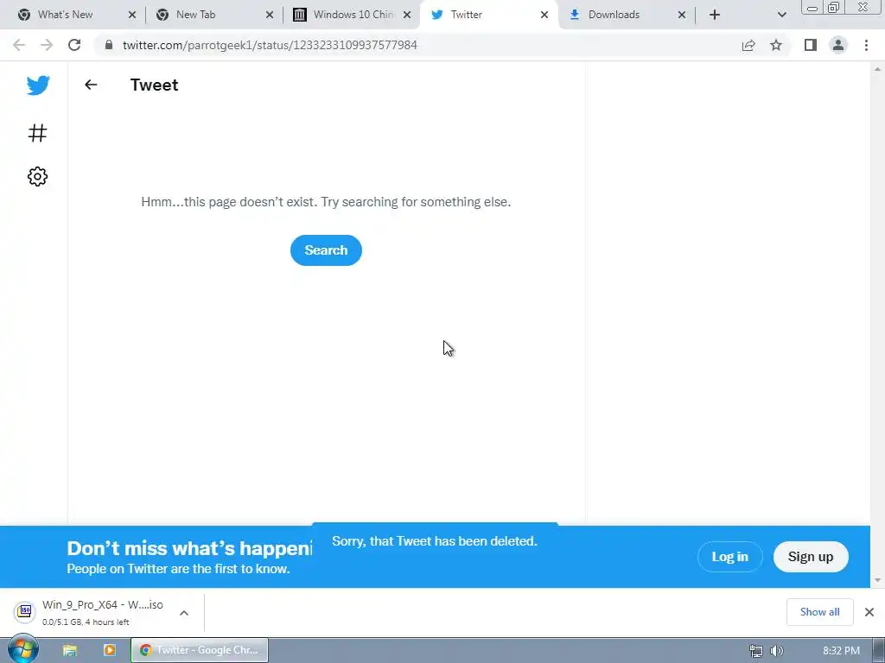Click the Sorry, that Tweet has been deleted notice
Image resolution: width=885 pixels, height=663 pixels.
point(435,541)
